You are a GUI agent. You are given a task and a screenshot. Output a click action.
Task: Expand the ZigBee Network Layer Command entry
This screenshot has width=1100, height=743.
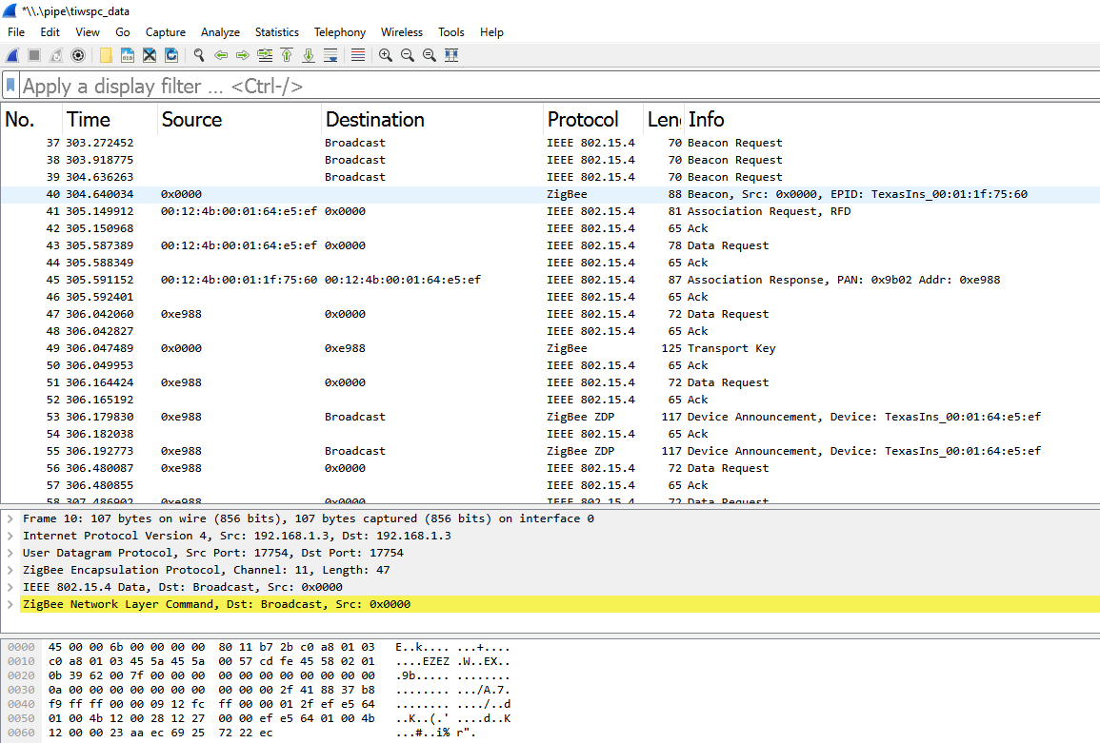point(9,603)
